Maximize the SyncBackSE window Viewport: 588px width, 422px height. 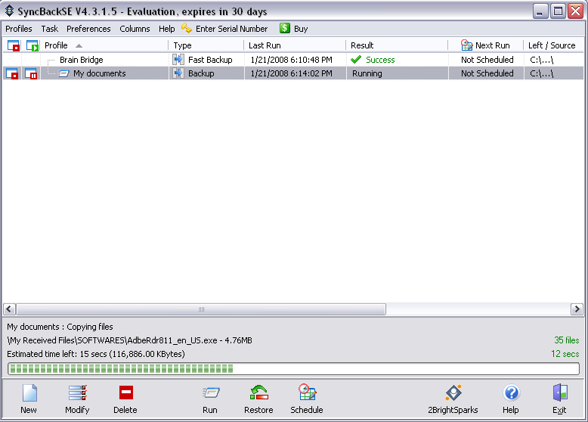point(558,11)
